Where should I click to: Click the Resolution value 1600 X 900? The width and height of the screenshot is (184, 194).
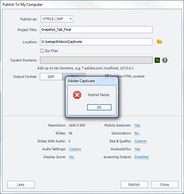tap(77, 125)
